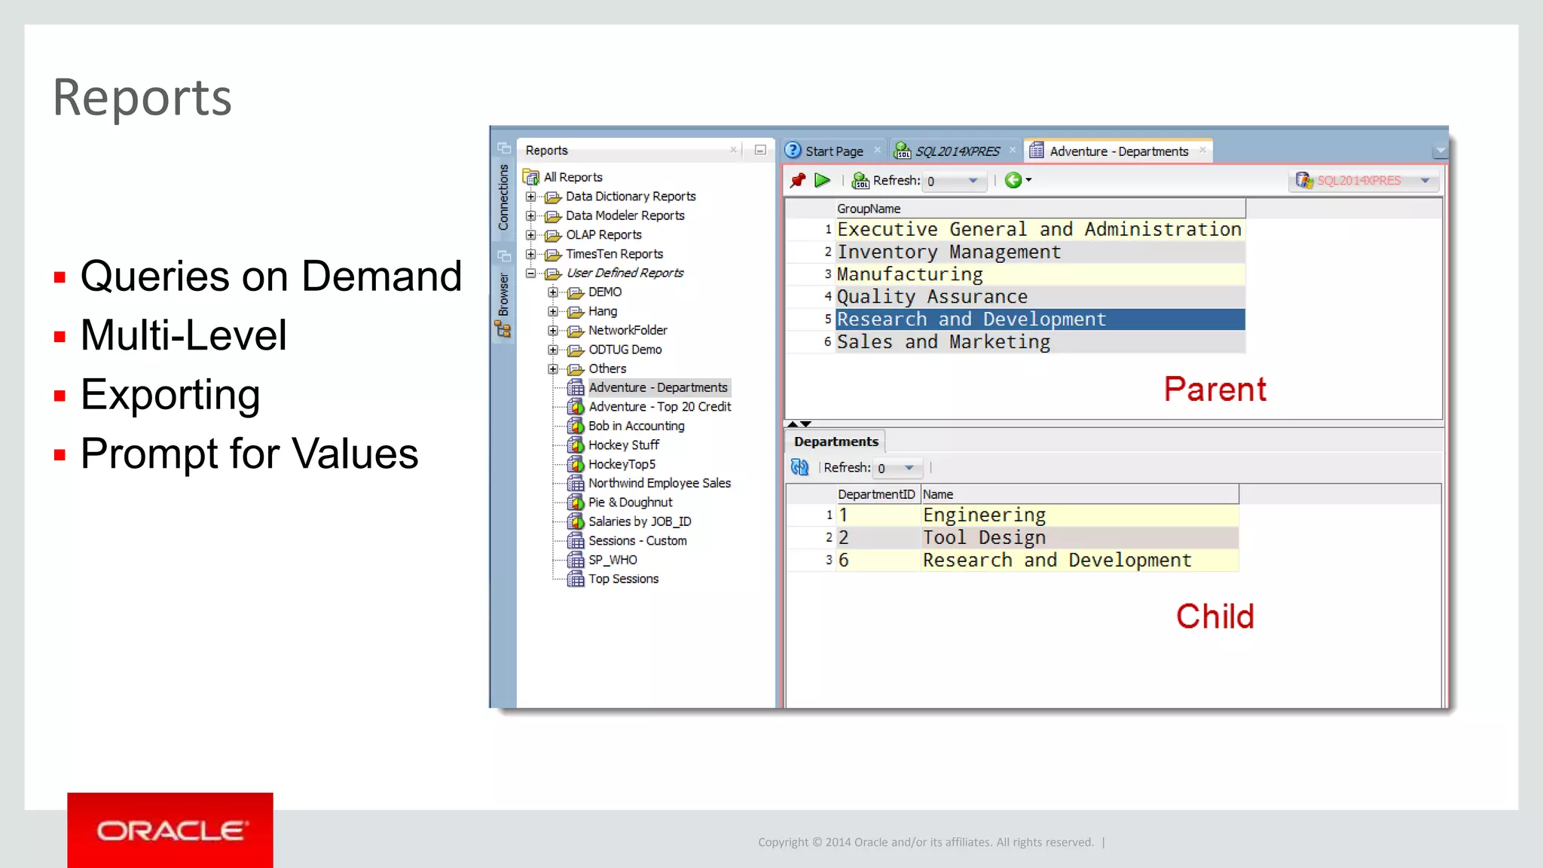1543x868 pixels.
Task: Expand the DEMO folder
Action: click(553, 292)
